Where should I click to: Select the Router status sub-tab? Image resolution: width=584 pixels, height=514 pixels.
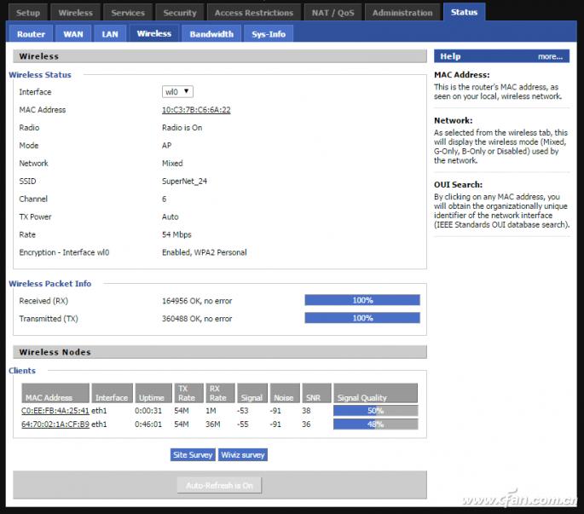click(x=31, y=34)
